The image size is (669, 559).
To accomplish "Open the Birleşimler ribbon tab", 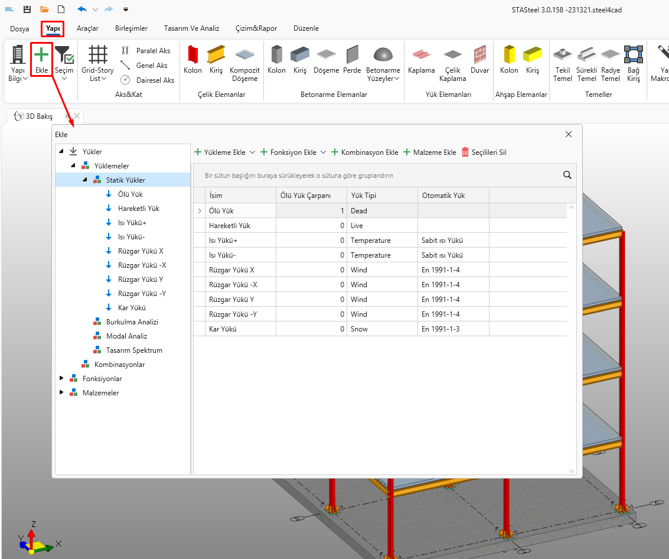I will tap(131, 28).
